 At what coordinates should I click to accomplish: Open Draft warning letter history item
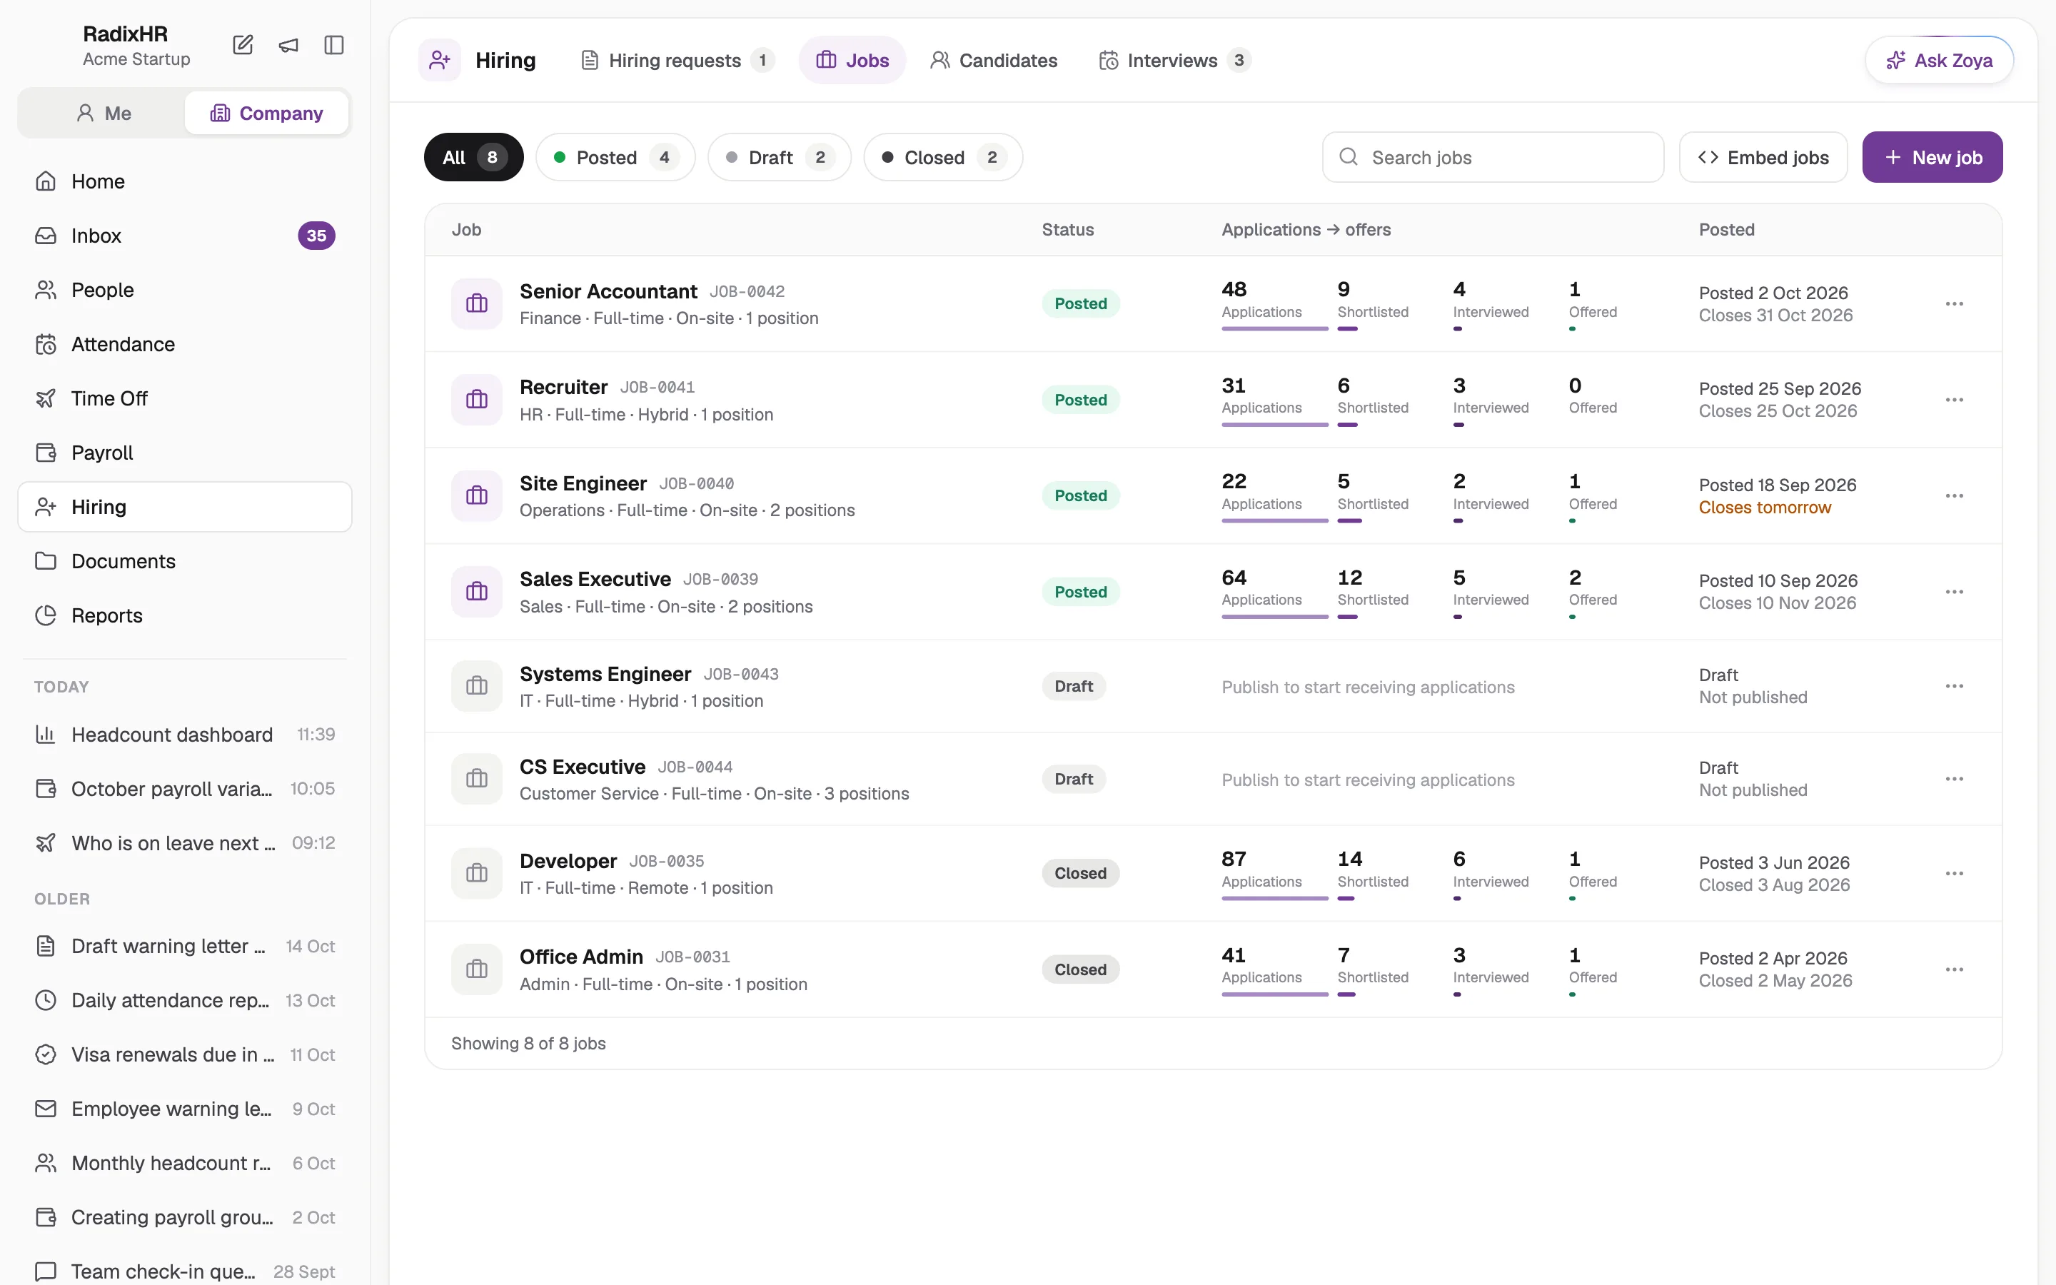184,946
